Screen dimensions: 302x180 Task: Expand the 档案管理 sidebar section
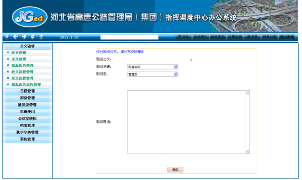(x=27, y=125)
